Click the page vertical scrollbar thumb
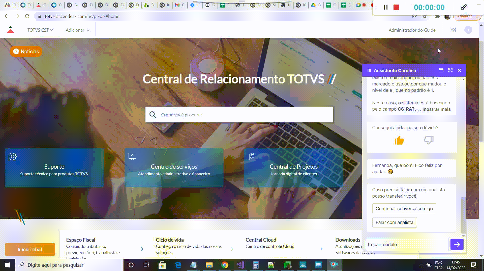484x271 pixels. click(x=481, y=91)
